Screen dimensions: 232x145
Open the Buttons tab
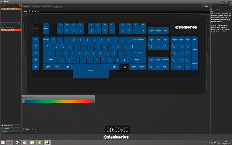[27, 7]
